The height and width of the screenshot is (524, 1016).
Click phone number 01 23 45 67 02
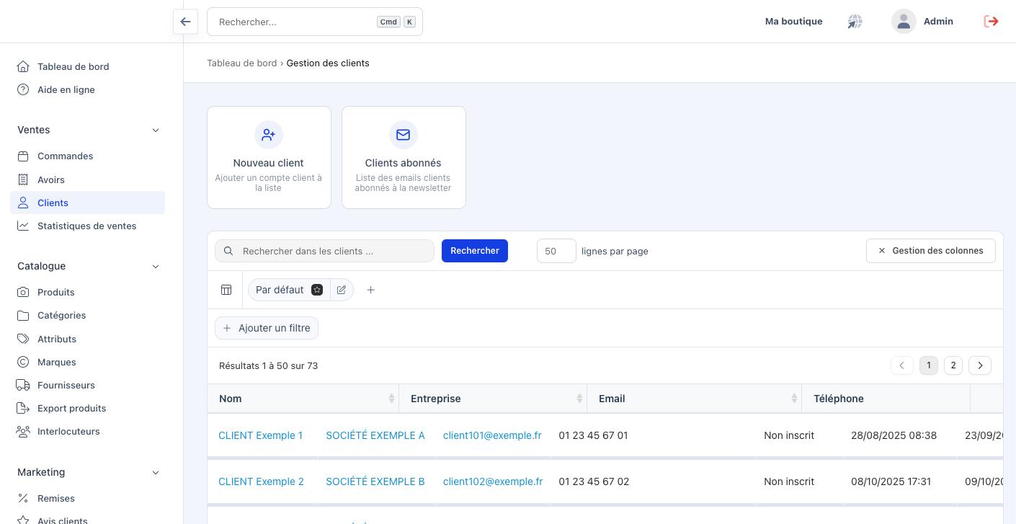594,481
